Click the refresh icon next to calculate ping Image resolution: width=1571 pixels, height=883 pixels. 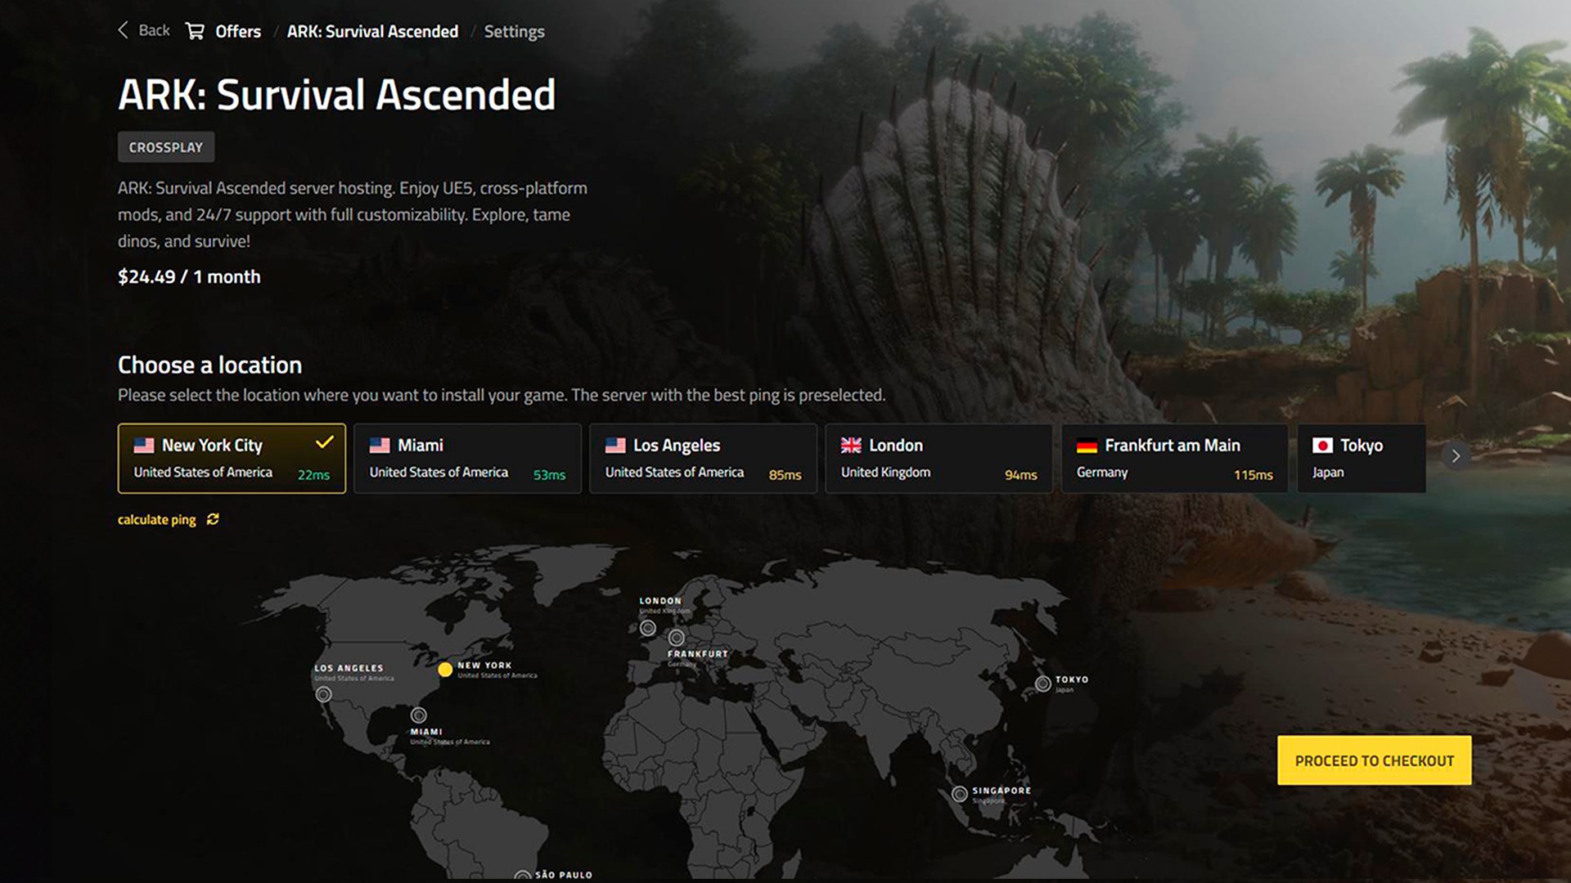[213, 519]
